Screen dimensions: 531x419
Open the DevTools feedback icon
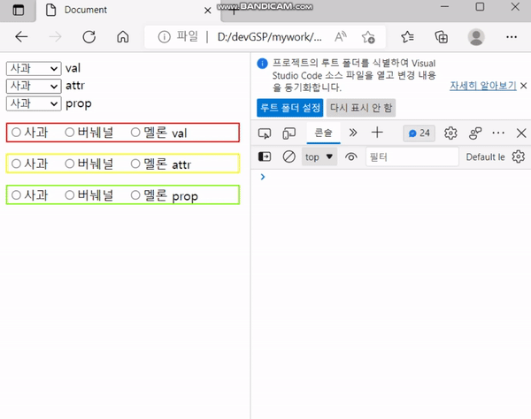[474, 133]
